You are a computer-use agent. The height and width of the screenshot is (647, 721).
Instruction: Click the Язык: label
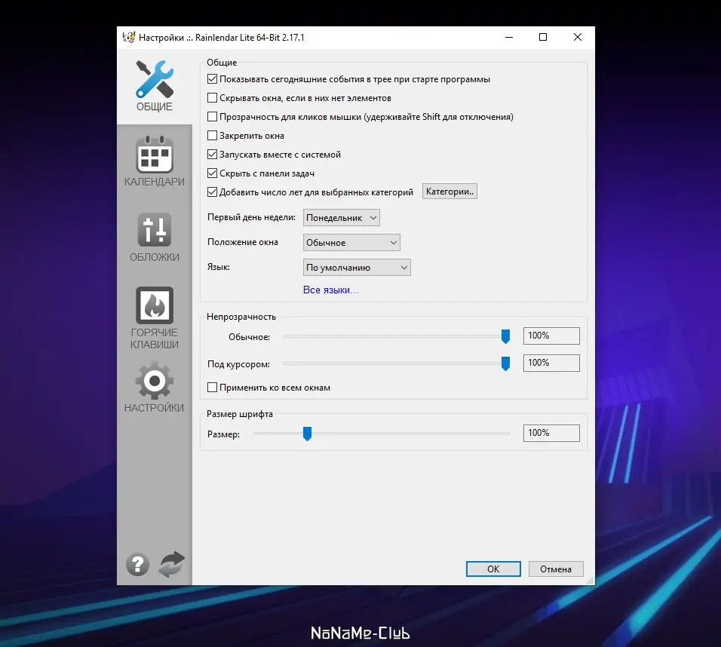(x=219, y=267)
